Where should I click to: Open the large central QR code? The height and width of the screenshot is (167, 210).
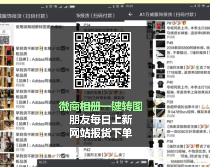pos(102,60)
